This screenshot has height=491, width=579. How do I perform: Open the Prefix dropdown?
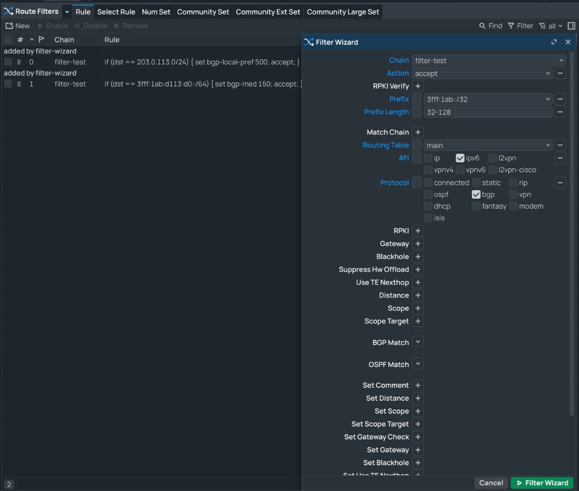pos(548,99)
